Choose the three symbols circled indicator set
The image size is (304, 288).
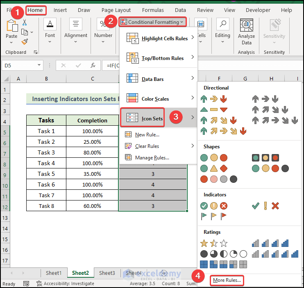pyautogui.click(x=213, y=206)
